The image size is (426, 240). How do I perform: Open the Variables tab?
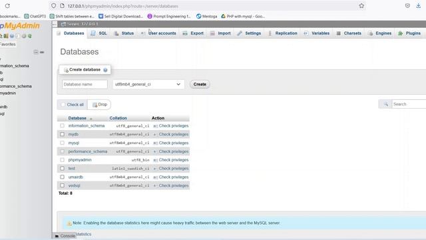point(317,33)
